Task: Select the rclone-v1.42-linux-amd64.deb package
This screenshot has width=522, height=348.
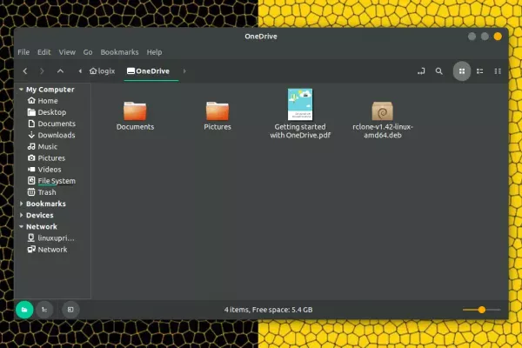Action: (383, 111)
